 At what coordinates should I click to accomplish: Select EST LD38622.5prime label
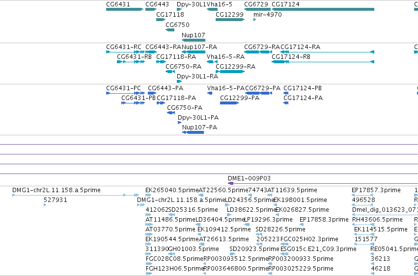click(x=251, y=210)
